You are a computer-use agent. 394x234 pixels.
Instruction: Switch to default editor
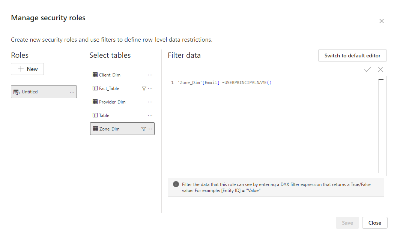(352, 55)
